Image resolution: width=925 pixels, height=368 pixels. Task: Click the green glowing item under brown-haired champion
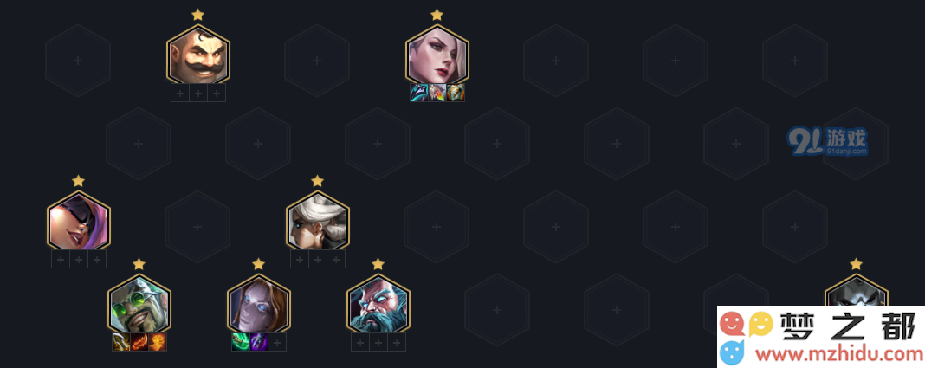click(x=241, y=342)
